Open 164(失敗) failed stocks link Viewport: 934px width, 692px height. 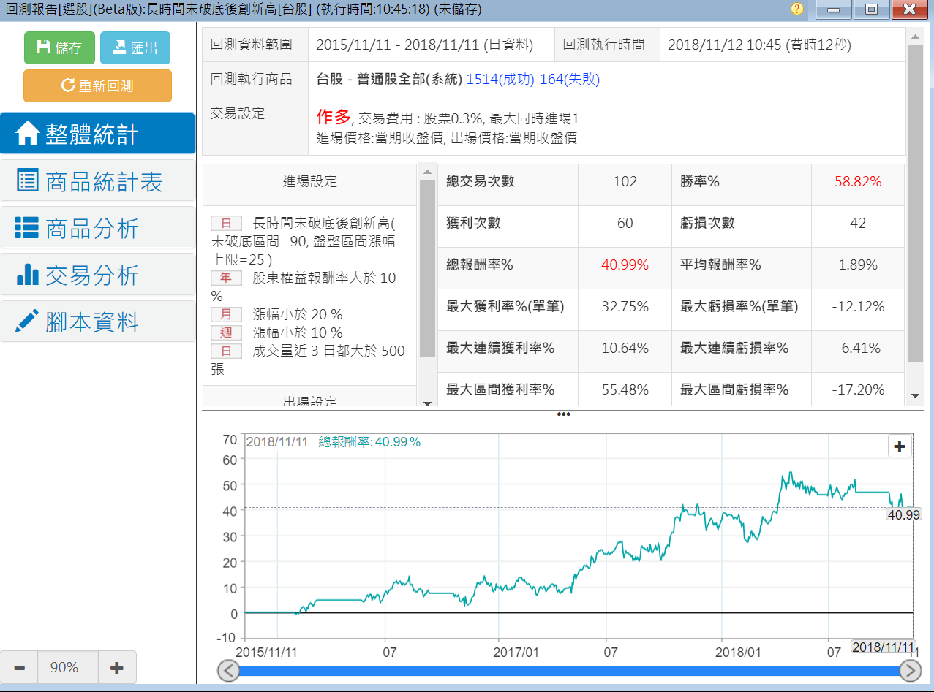(569, 79)
